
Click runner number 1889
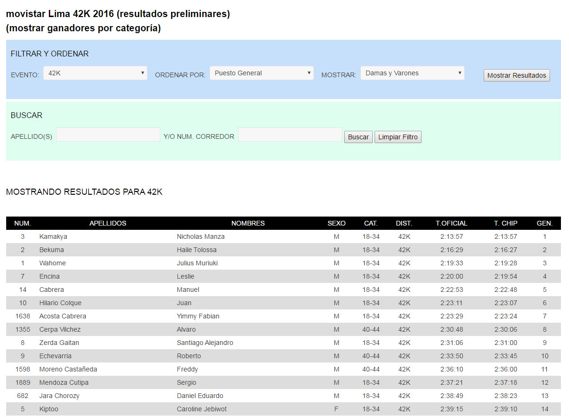coord(23,382)
